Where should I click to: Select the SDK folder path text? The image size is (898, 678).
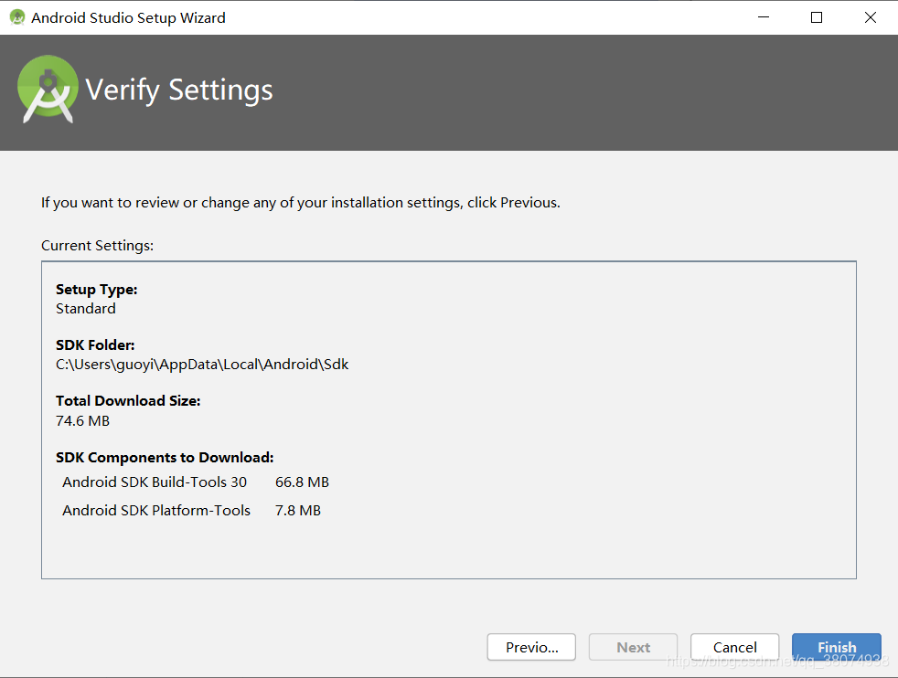pyautogui.click(x=202, y=365)
